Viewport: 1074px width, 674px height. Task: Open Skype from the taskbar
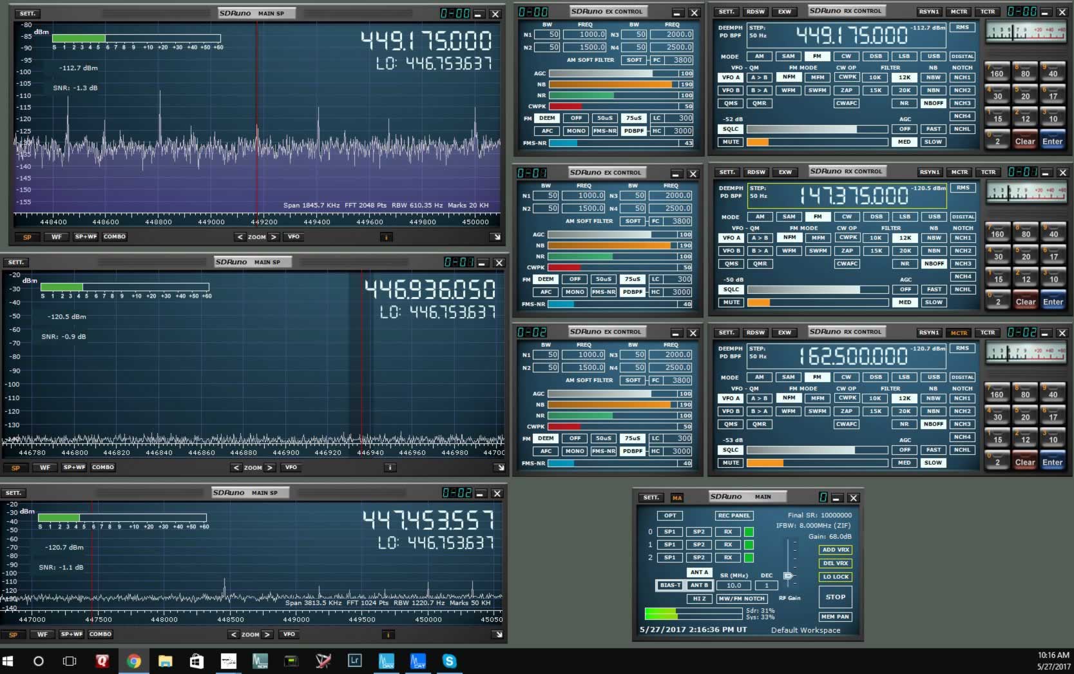(449, 661)
